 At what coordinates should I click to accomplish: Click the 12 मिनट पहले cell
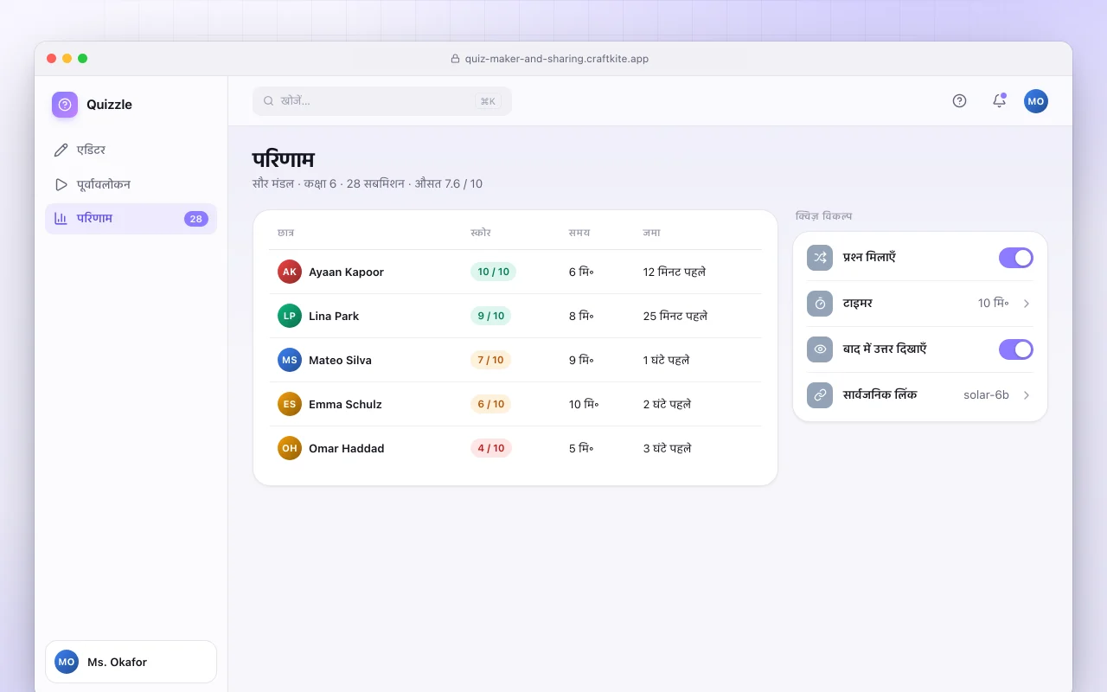(x=675, y=272)
